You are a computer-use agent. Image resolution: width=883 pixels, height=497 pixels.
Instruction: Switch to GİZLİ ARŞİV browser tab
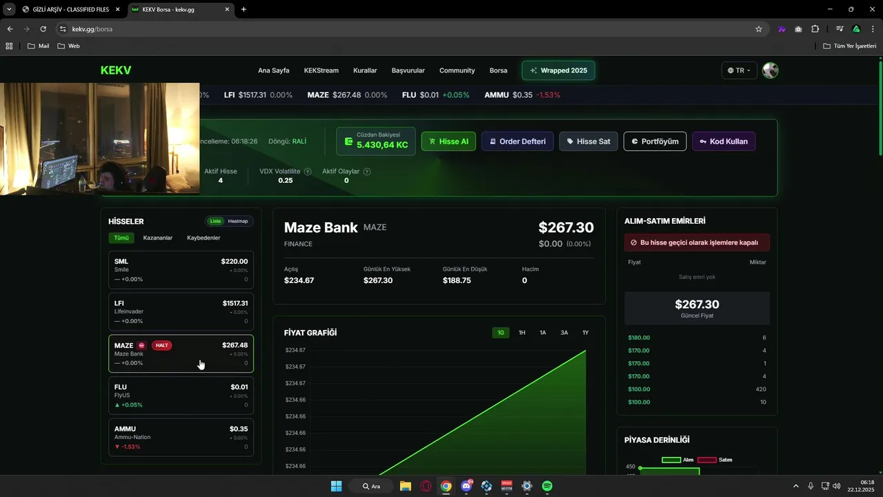click(x=71, y=9)
